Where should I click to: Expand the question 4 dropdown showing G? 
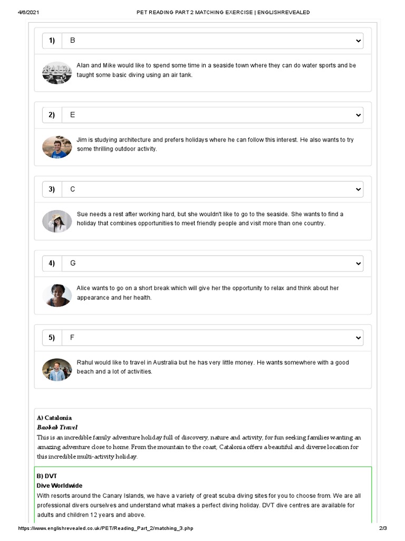(x=211, y=263)
